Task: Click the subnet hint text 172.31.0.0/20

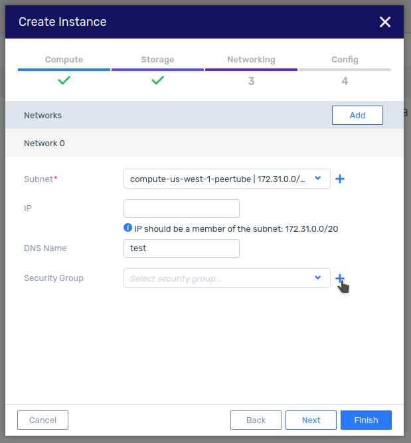Action: (311, 229)
